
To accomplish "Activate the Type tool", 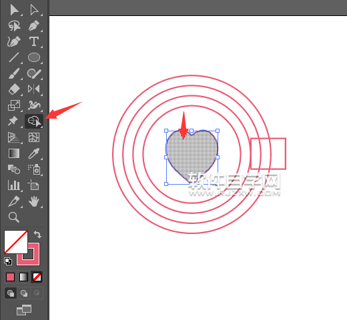I will (34, 41).
